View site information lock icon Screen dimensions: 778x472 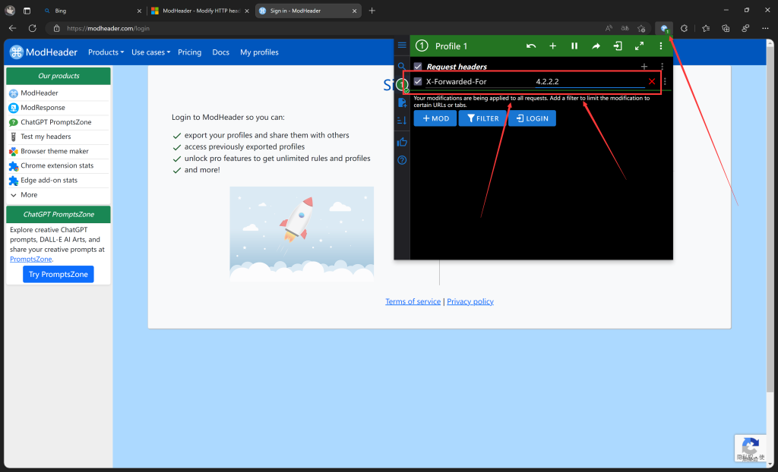56,28
